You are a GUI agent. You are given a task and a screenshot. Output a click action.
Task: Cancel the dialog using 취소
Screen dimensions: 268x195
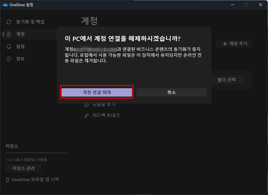[x=171, y=92]
